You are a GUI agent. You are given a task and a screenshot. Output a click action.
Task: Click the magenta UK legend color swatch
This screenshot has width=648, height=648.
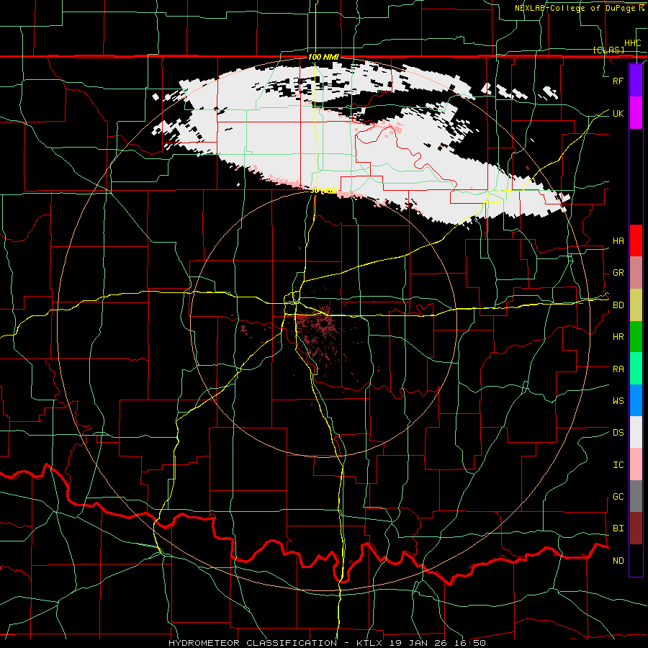click(x=636, y=113)
